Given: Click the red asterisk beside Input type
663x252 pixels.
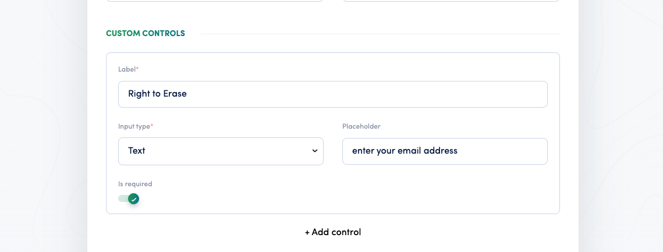Looking at the screenshot, I should [152, 125].
